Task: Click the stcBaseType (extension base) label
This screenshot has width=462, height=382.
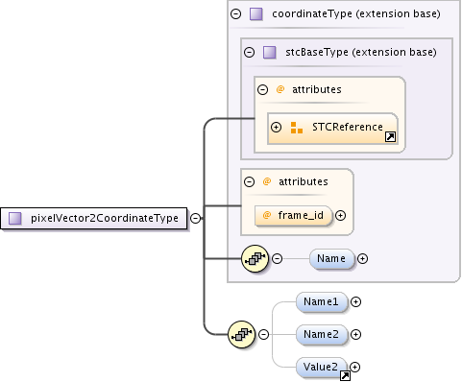Action: 361,52
